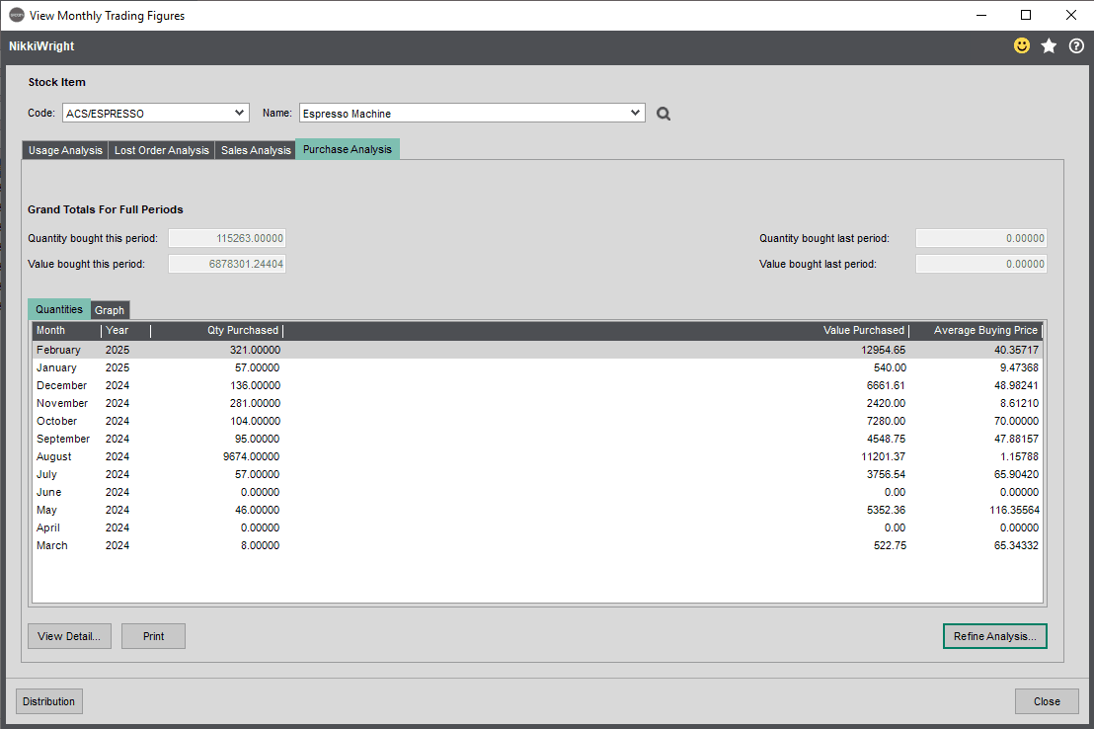The image size is (1094, 729).
Task: Select the November row
Action: coord(537,404)
